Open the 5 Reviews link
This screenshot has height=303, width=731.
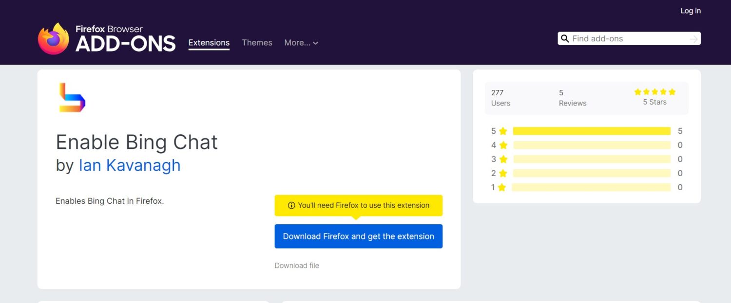tap(573, 98)
